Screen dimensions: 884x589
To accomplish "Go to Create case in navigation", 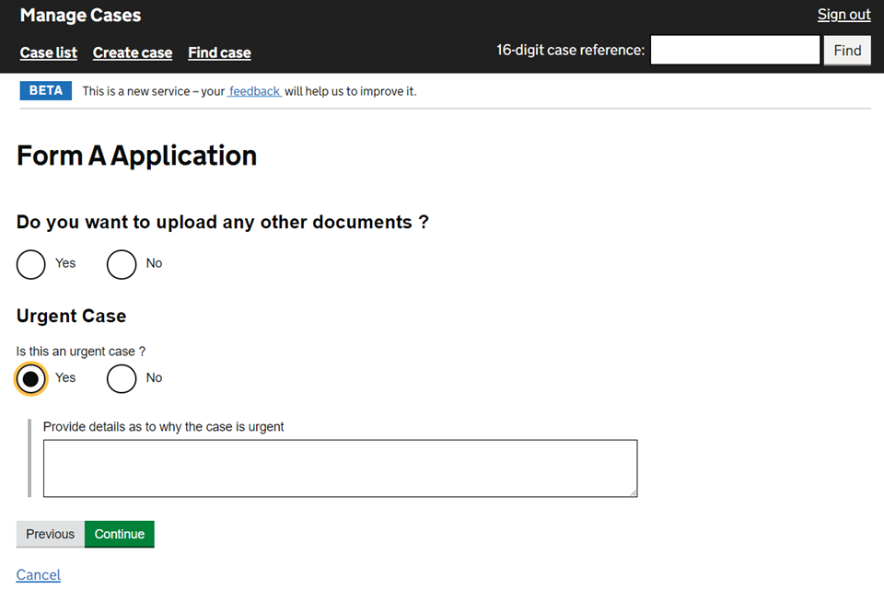I will point(133,52).
